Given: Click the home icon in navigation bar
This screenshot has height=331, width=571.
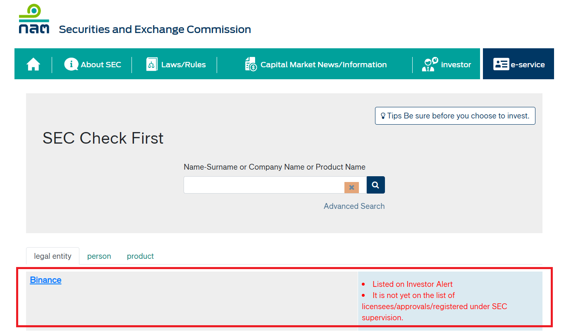Looking at the screenshot, I should tap(33, 64).
